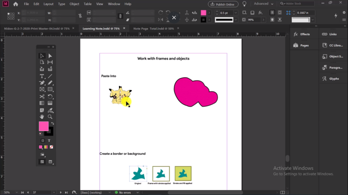Select the Selection tool arrow
This screenshot has height=195, width=348.
coord(42,56)
